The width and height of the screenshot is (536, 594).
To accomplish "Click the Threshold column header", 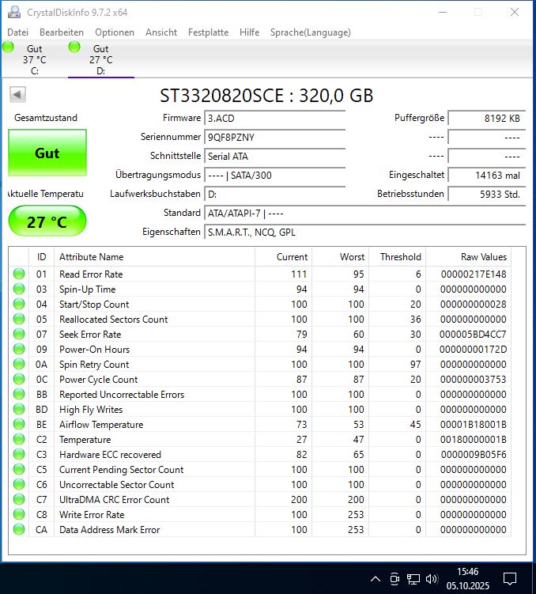I will point(397,257).
